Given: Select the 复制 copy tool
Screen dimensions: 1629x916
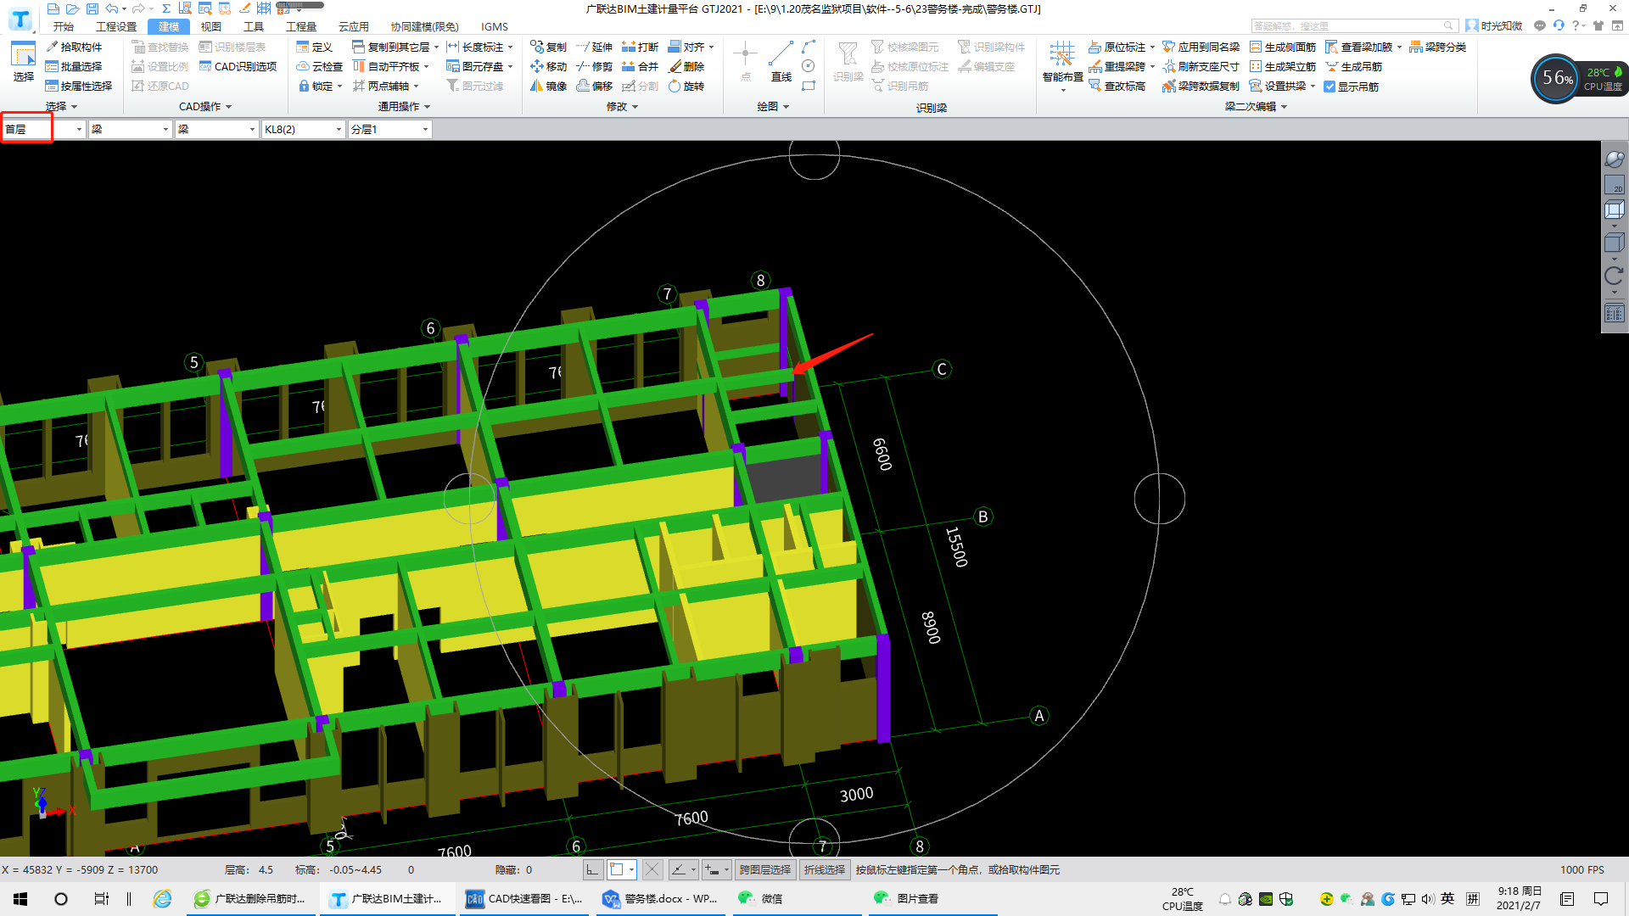Looking at the screenshot, I should 548,47.
